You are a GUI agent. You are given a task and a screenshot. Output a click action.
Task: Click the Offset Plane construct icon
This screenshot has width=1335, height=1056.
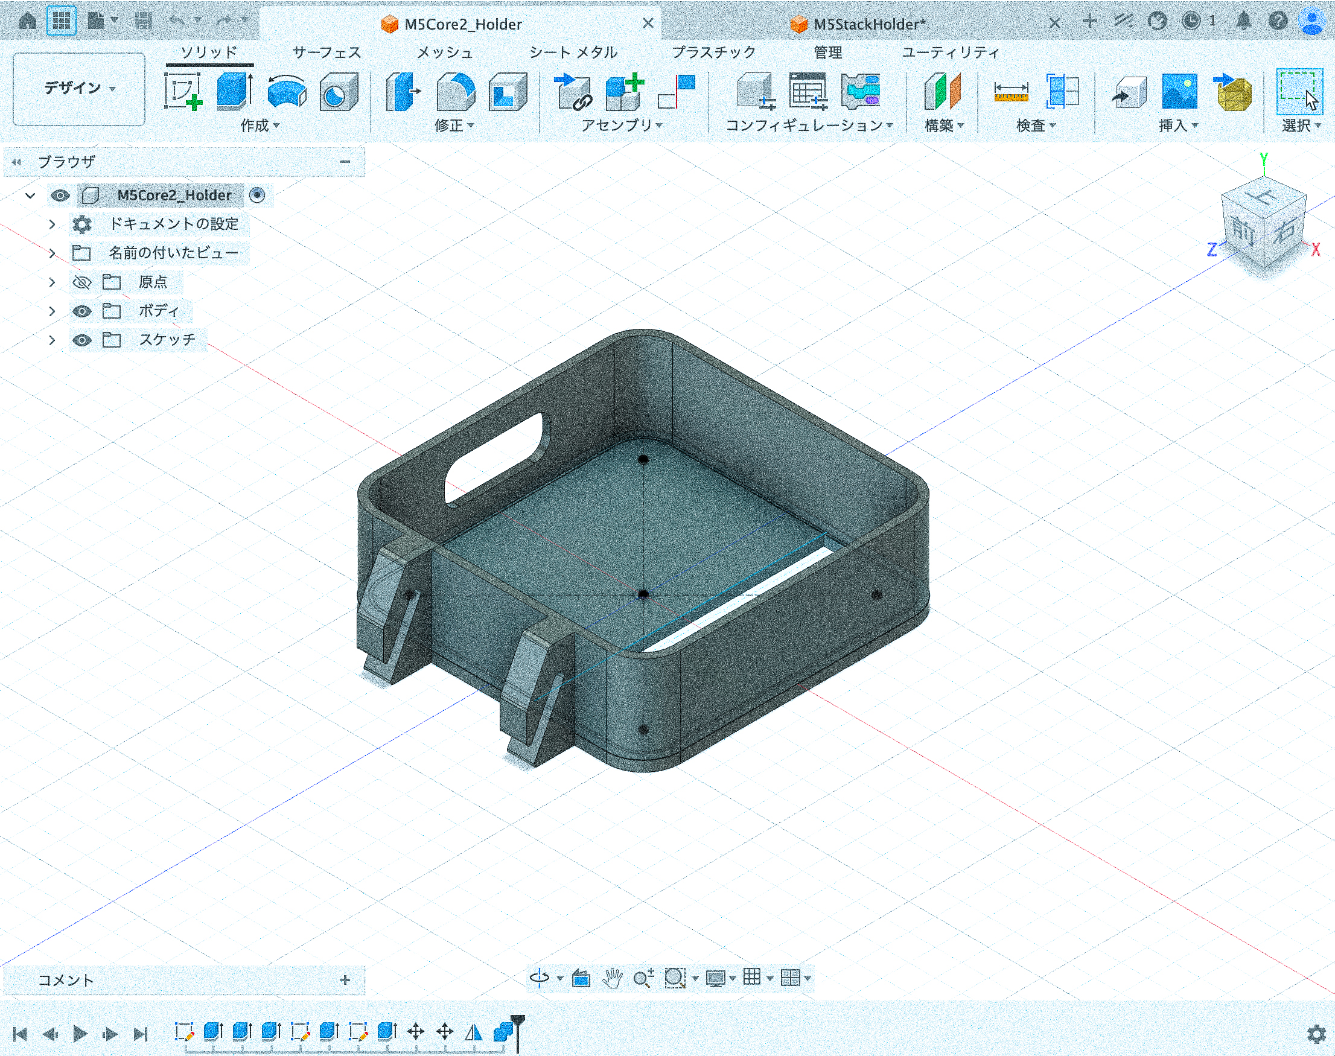[942, 92]
